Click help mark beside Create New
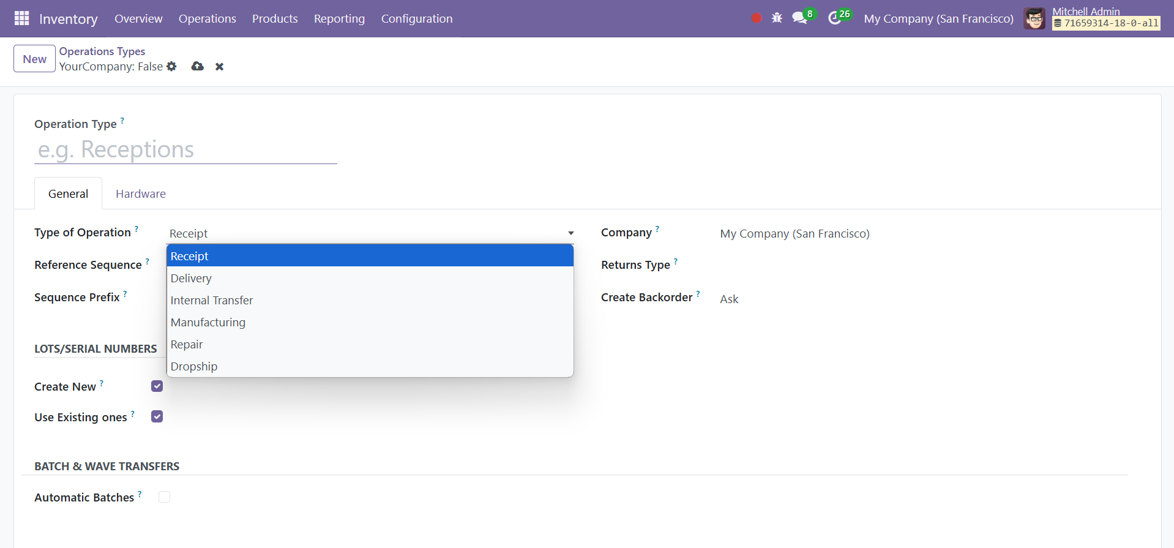The image size is (1174, 548). [x=102, y=383]
